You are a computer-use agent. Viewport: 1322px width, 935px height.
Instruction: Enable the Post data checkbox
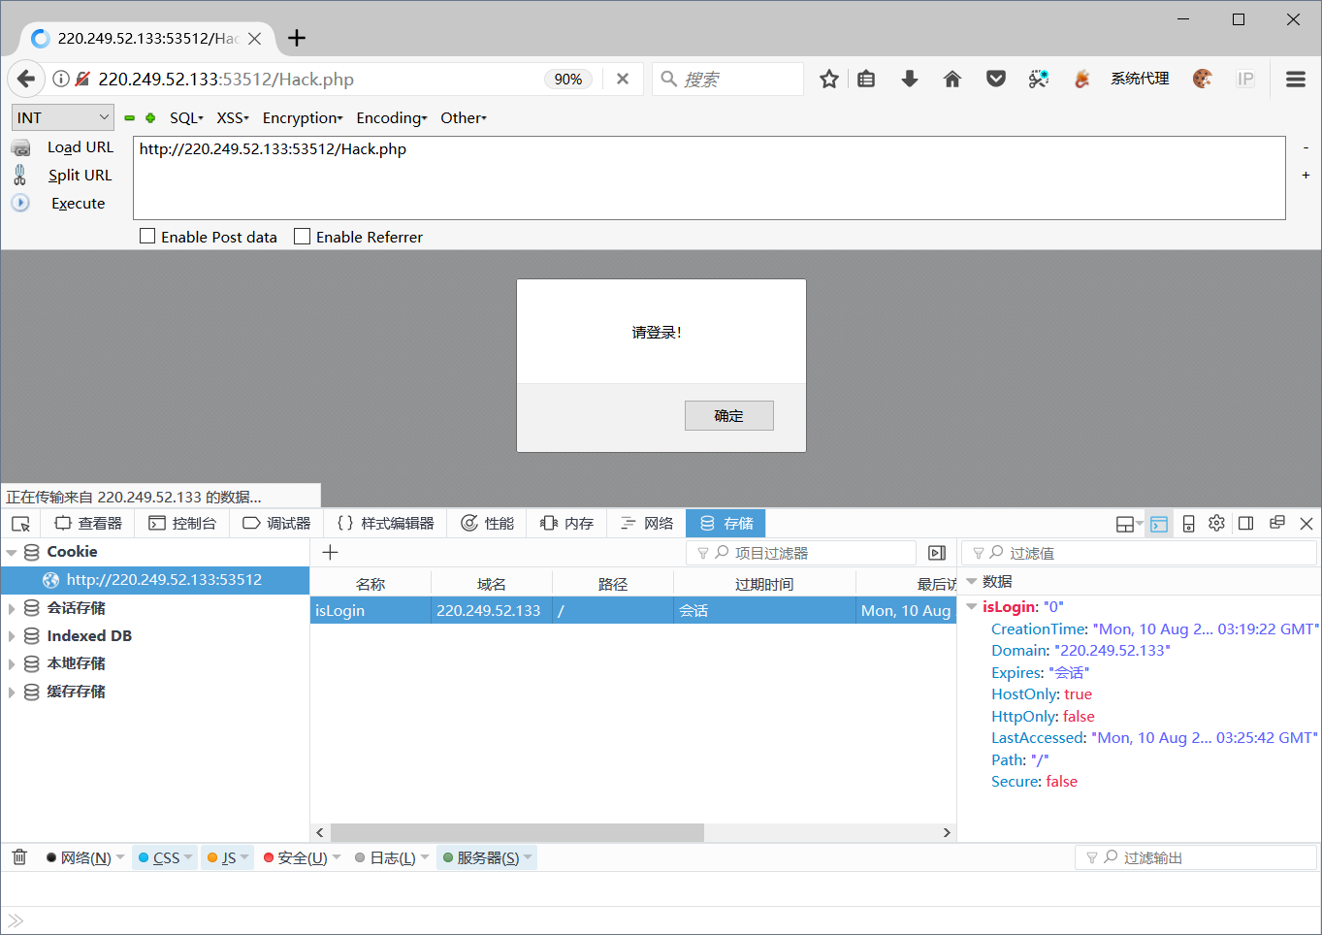pyautogui.click(x=146, y=236)
